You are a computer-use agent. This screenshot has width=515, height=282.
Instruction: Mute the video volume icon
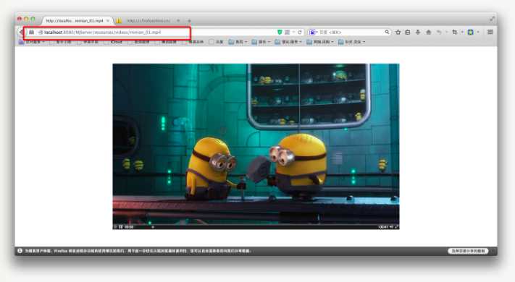391,227
